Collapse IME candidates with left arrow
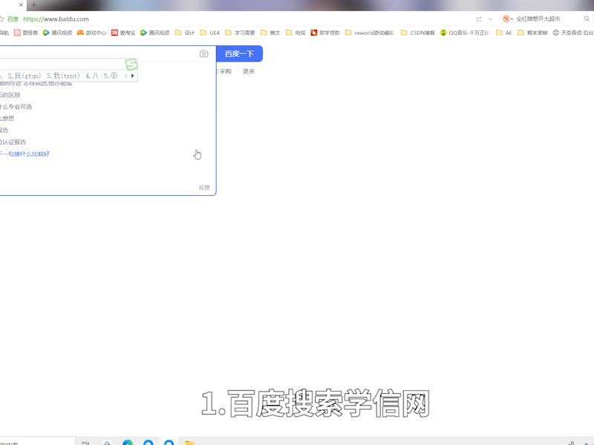 (x=125, y=76)
